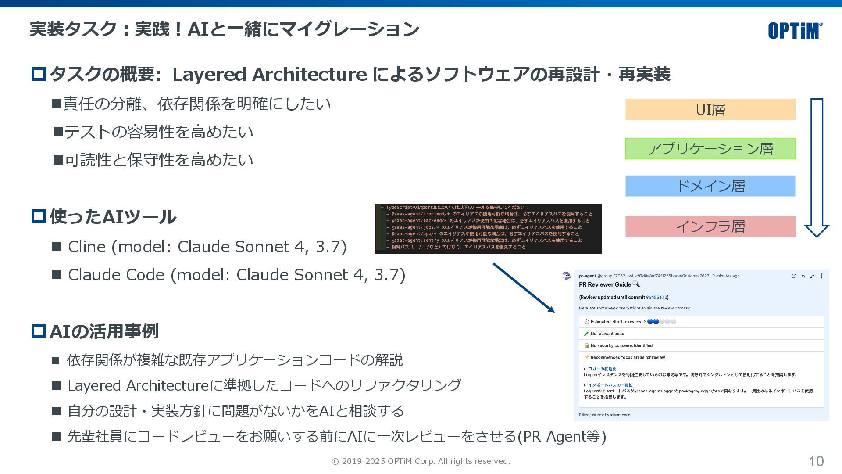This screenshot has height=474, width=842.
Task: Click the dark code rules screenshot
Action: (x=489, y=229)
